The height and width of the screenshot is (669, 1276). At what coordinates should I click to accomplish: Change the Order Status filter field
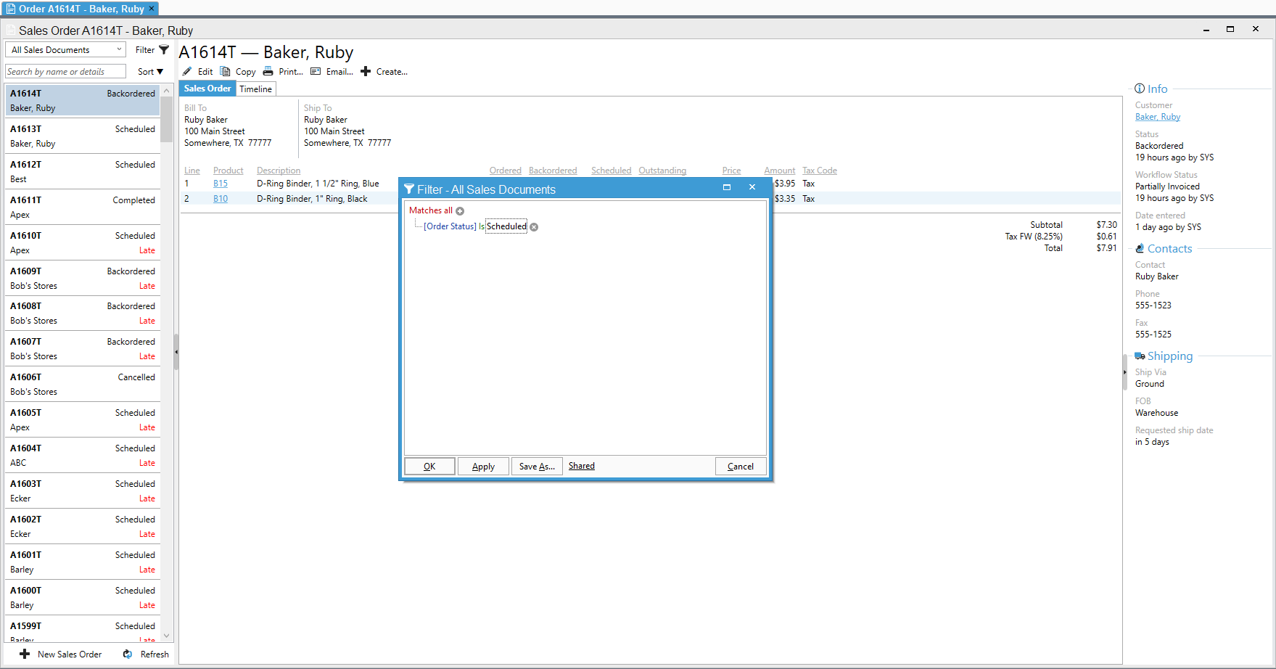click(x=450, y=226)
